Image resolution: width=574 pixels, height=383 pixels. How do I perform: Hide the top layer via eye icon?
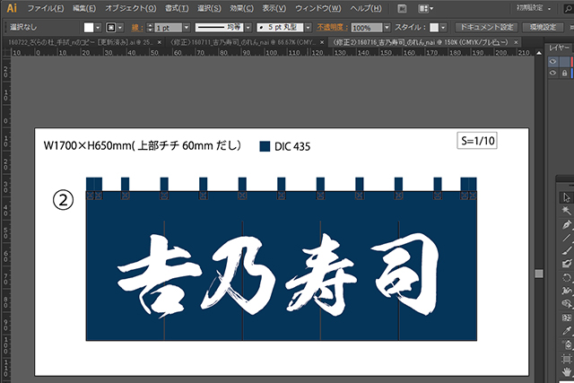click(x=553, y=62)
